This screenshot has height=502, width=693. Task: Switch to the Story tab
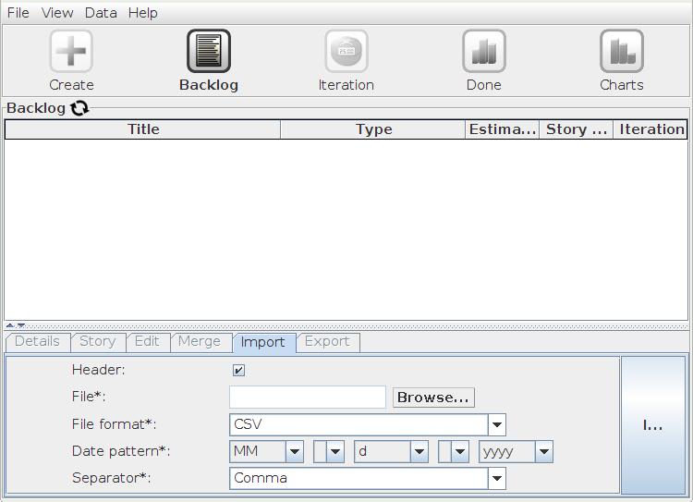point(98,342)
